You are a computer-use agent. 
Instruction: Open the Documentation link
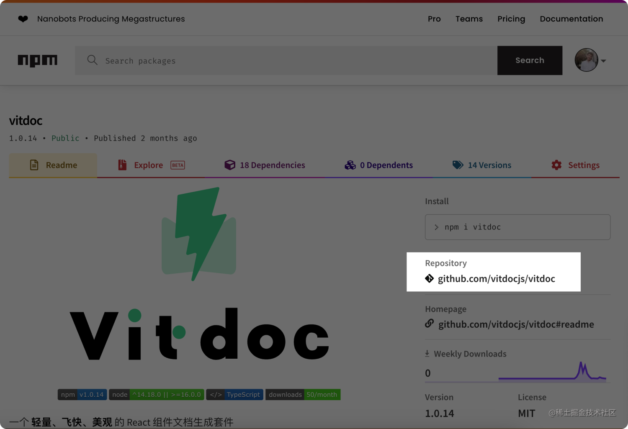571,19
